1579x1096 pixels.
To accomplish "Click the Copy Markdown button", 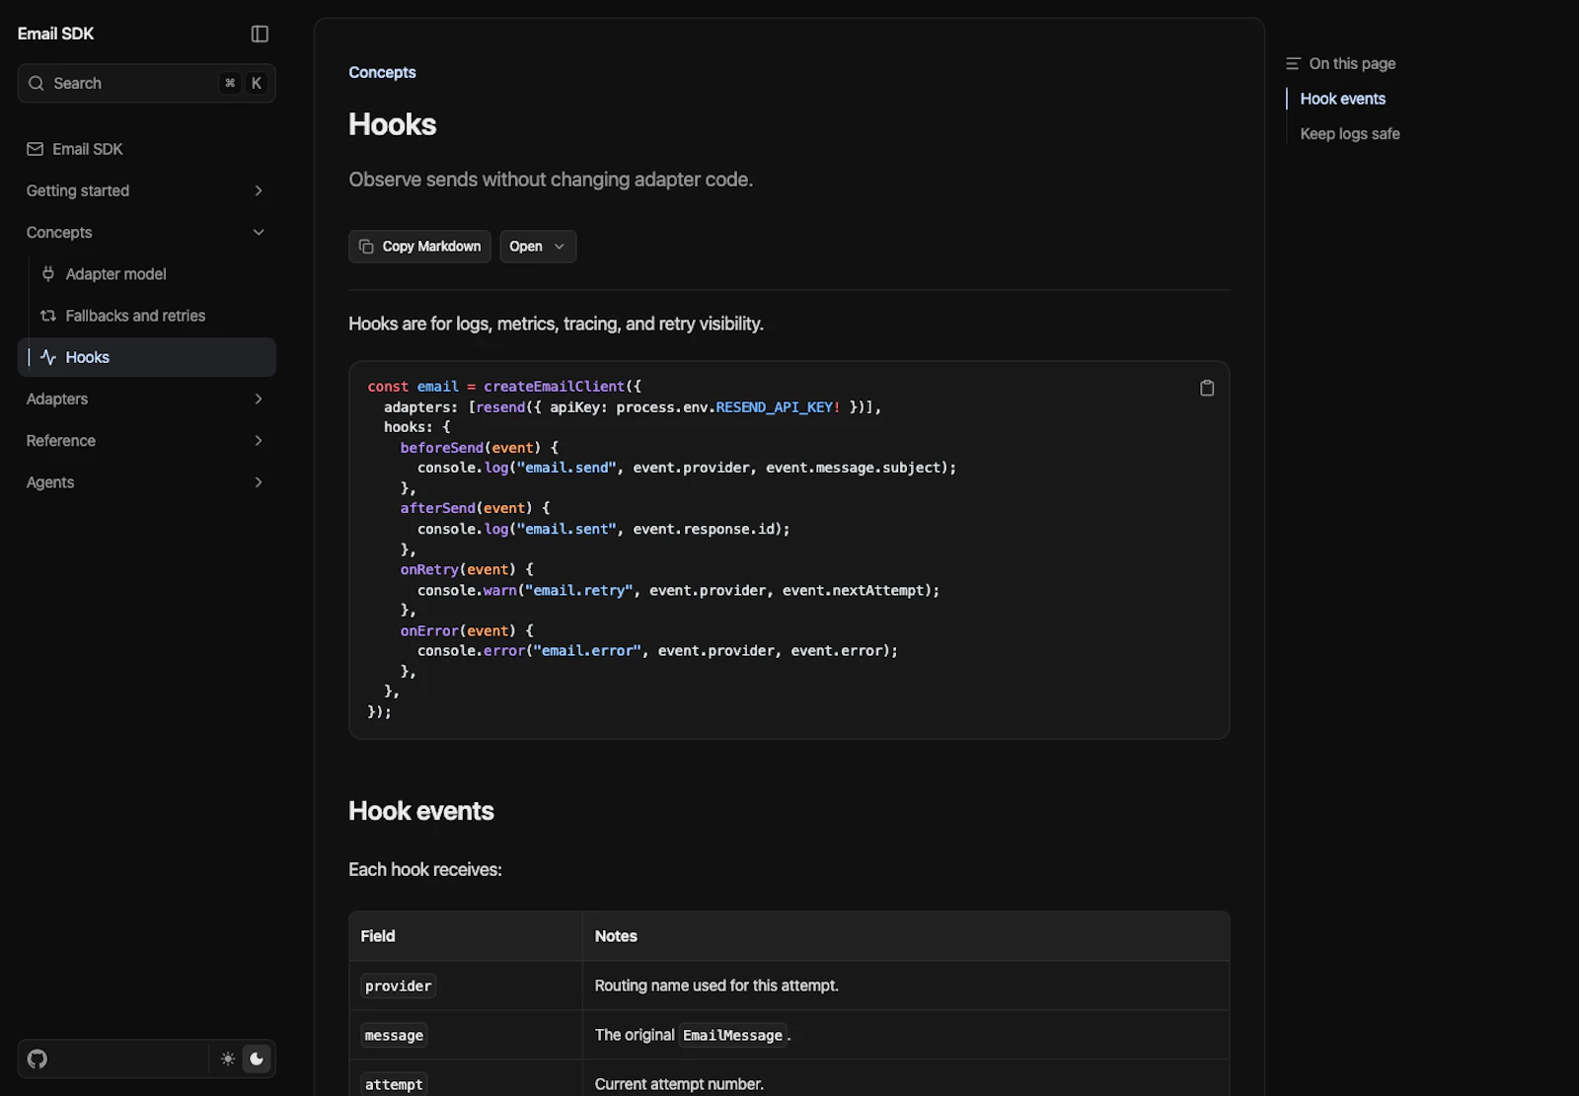I will click(419, 247).
